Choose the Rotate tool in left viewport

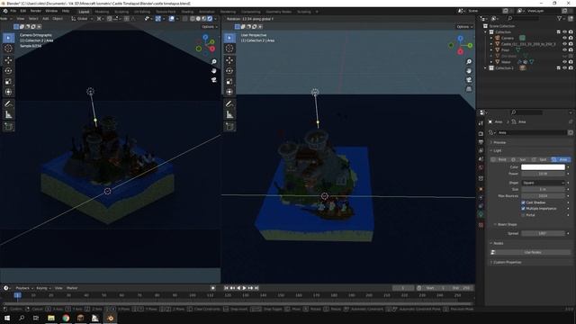8,70
